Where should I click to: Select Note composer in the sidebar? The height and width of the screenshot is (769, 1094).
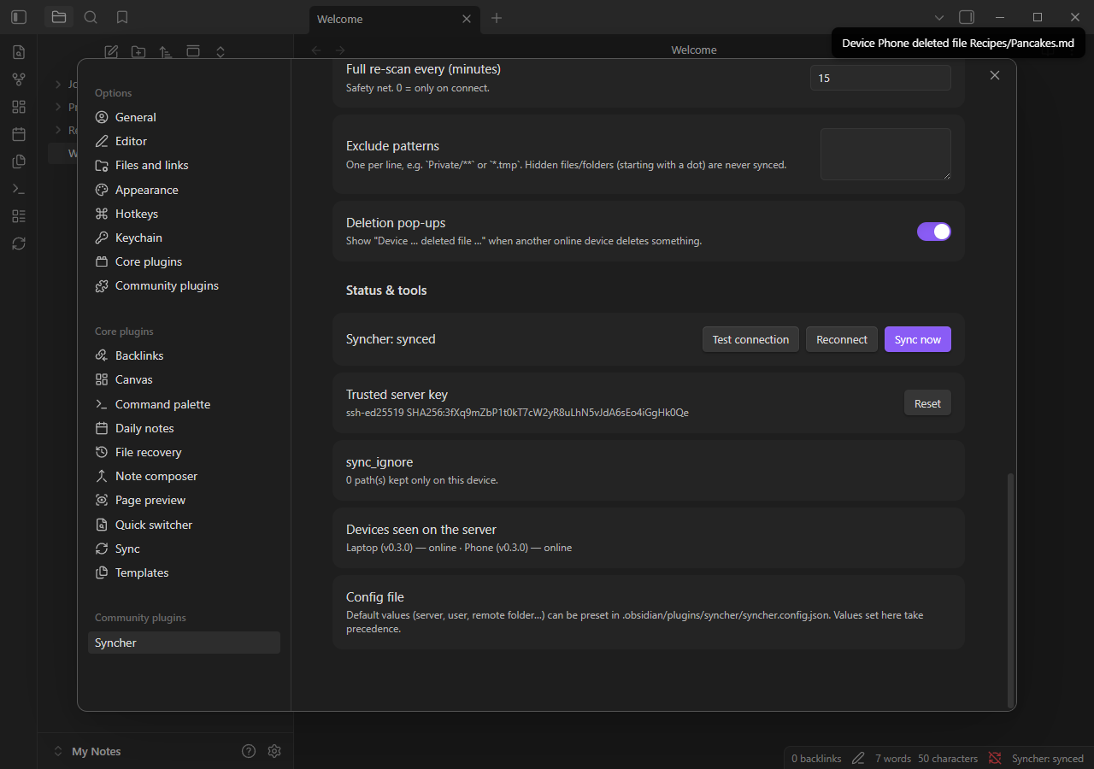pos(184,476)
